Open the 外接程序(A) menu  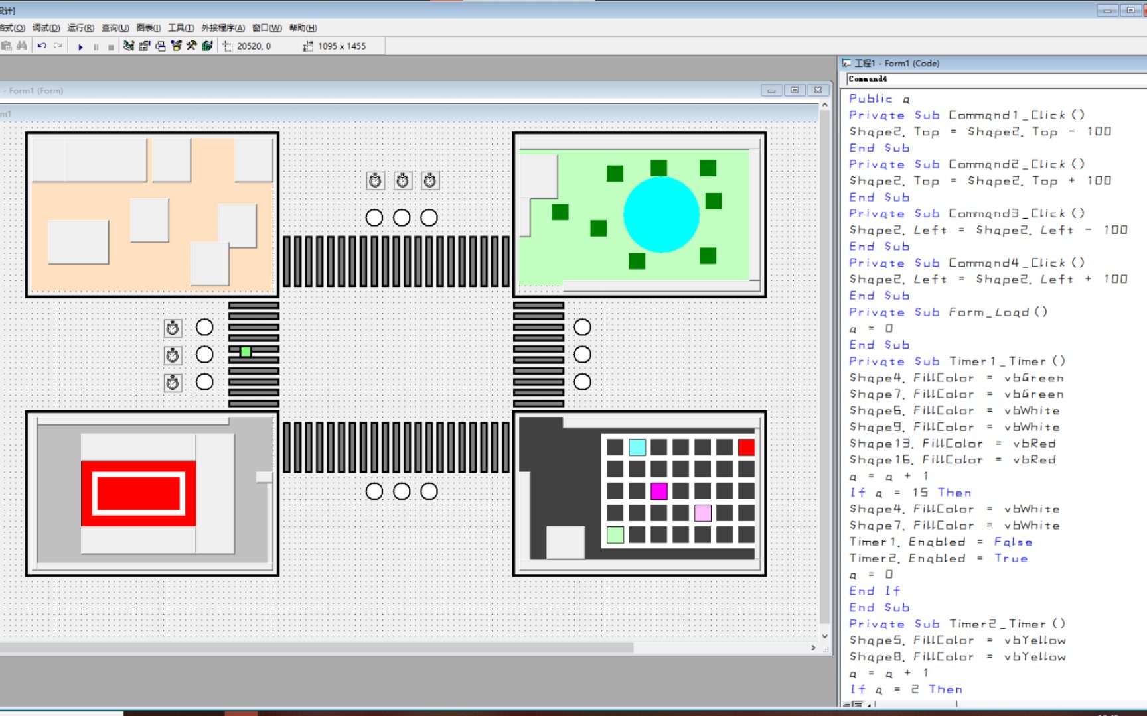[x=223, y=28]
